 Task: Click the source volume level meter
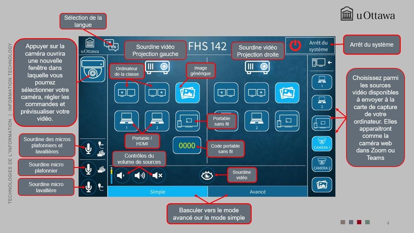tap(111, 176)
